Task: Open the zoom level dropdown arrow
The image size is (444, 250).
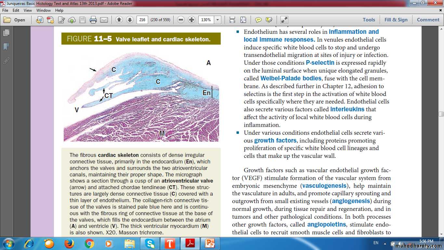Action: pos(217,20)
